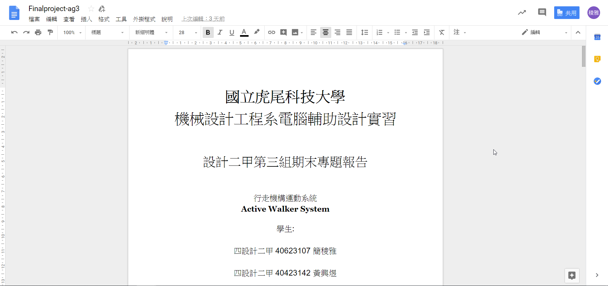
Task: Justify the paragraph text
Action: pos(349,32)
